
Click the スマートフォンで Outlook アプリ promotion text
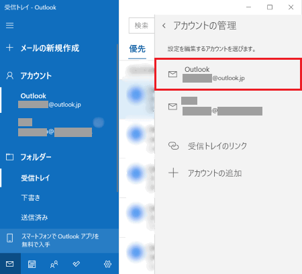(60, 240)
